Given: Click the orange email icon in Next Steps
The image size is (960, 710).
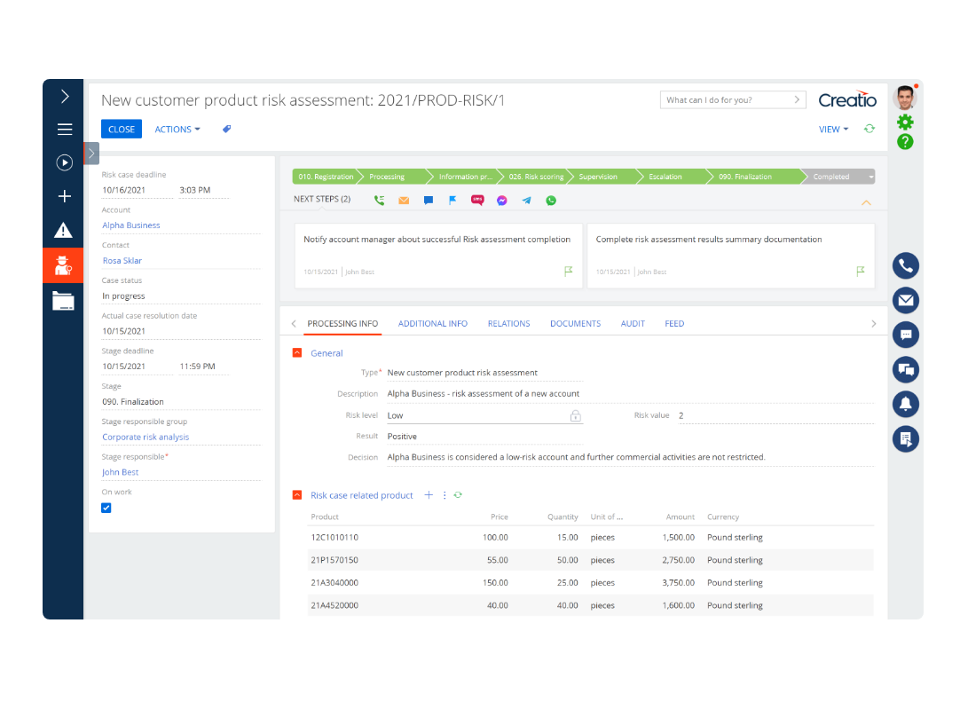Looking at the screenshot, I should pos(404,201).
